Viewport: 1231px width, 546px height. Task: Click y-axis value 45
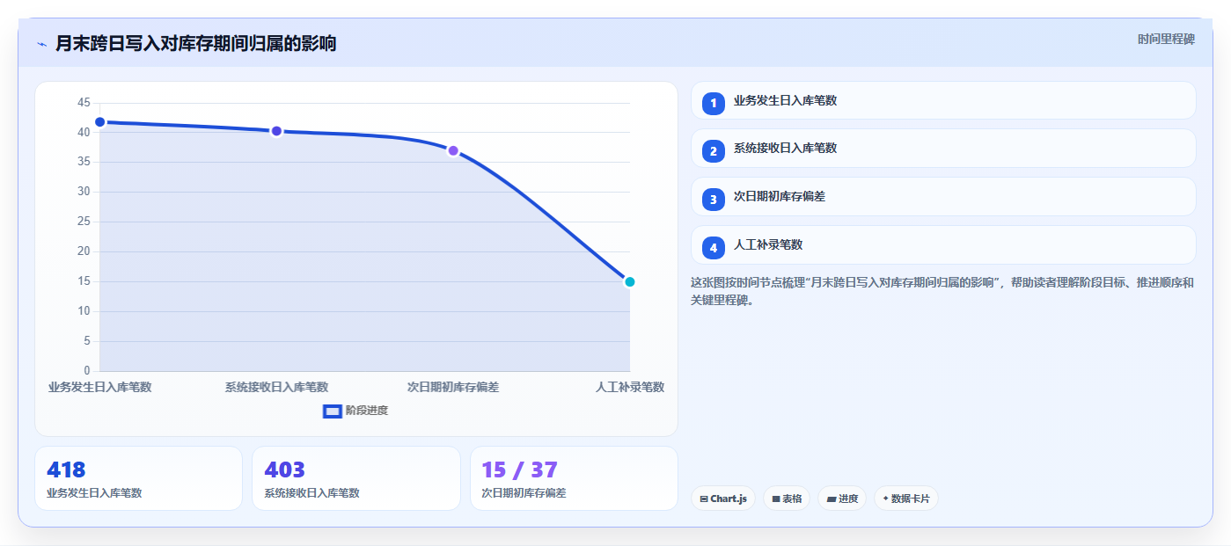(x=84, y=103)
